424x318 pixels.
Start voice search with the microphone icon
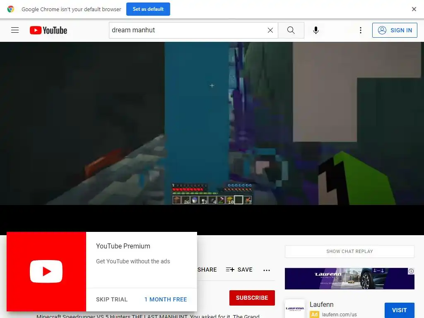click(316, 30)
